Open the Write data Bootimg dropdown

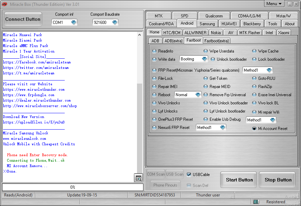(x=193, y=59)
